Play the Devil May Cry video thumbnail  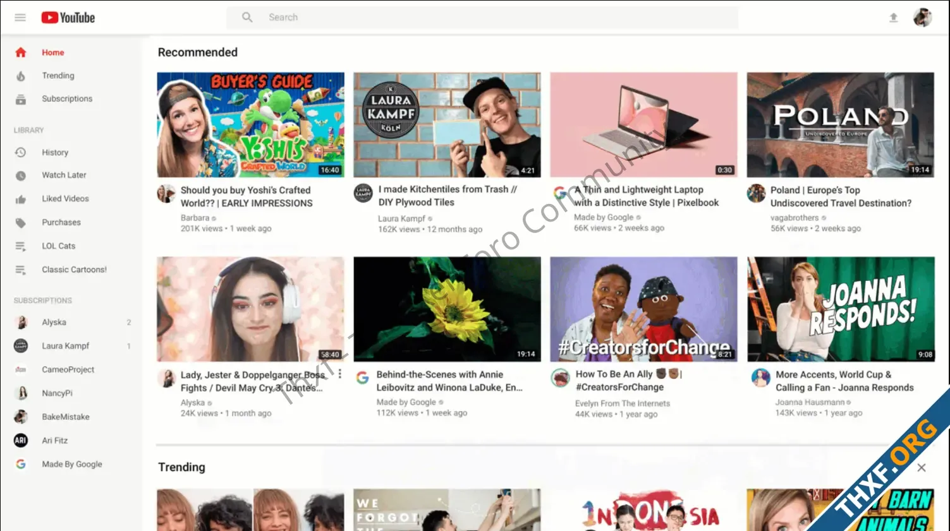tap(251, 309)
